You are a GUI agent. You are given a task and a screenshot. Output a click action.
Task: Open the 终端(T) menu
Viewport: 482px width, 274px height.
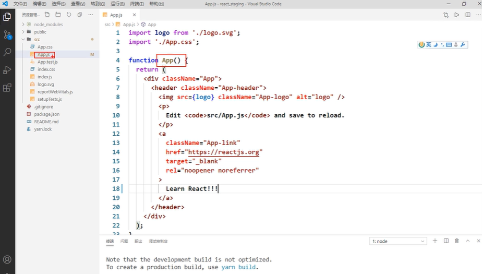tap(137, 4)
